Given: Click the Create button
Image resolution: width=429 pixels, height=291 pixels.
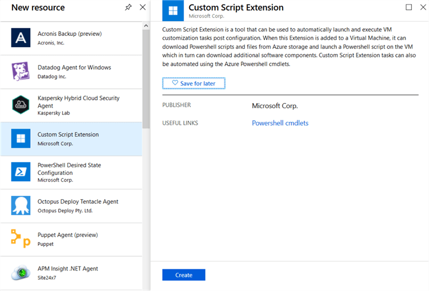Looking at the screenshot, I should [x=183, y=275].
